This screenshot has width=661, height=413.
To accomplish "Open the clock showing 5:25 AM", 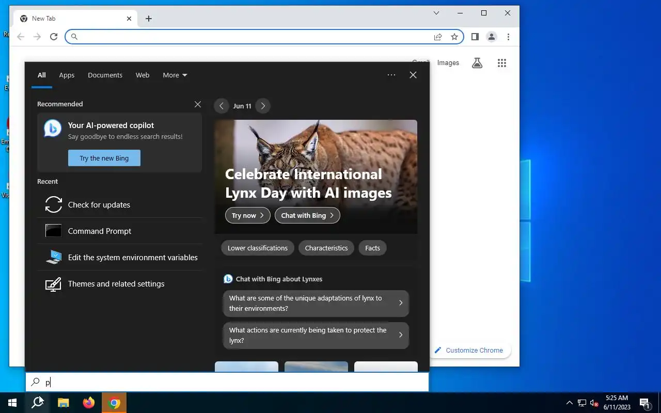I will tap(617, 403).
